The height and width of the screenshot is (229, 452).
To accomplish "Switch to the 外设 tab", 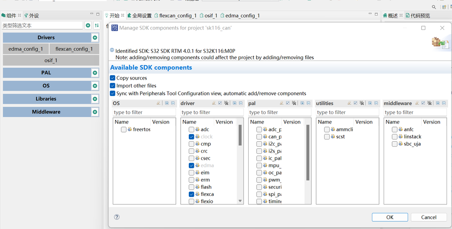I will pyautogui.click(x=31, y=15).
